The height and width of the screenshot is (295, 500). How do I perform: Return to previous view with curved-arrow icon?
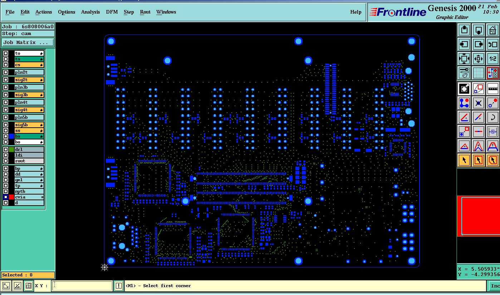(493, 44)
